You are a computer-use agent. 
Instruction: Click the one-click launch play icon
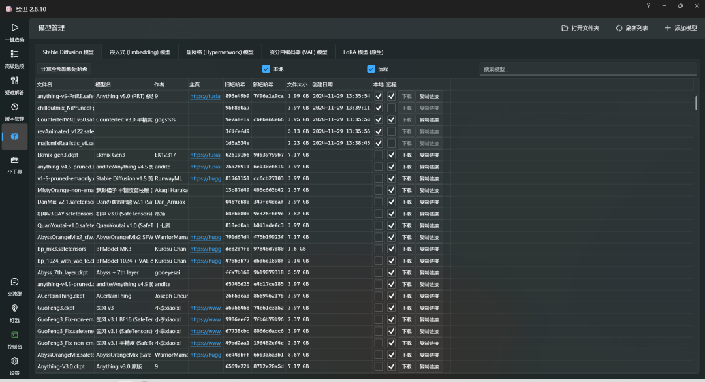click(14, 28)
